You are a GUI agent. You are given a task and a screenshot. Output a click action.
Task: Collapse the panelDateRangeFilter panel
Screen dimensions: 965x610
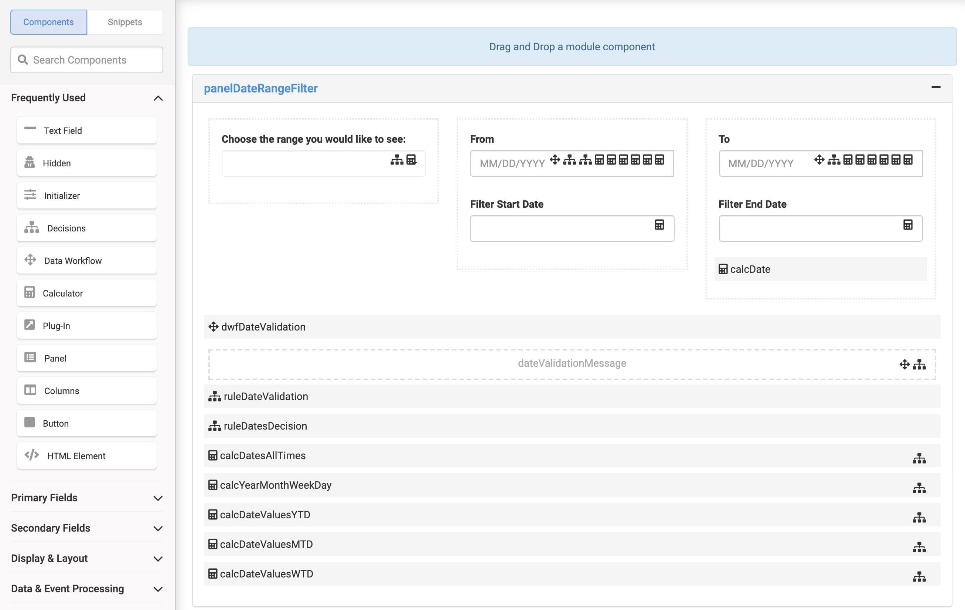tap(936, 87)
